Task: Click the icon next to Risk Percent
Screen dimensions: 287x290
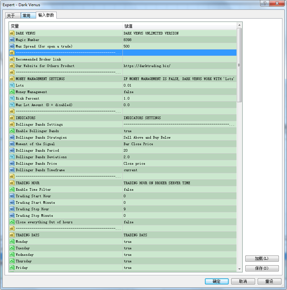Action: click(x=12, y=98)
